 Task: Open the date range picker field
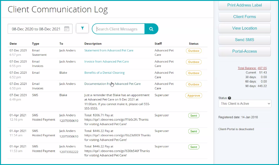(36, 29)
